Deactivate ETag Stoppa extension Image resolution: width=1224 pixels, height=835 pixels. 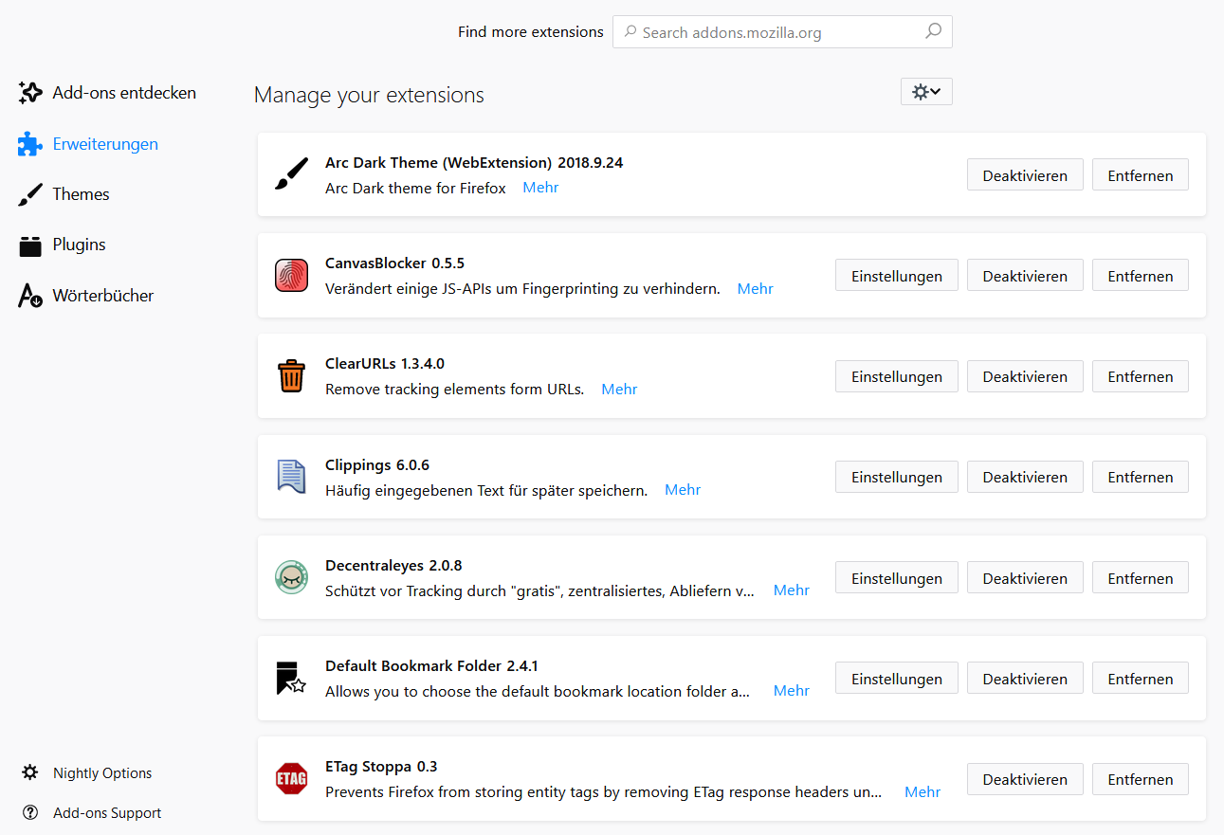[x=1025, y=779]
